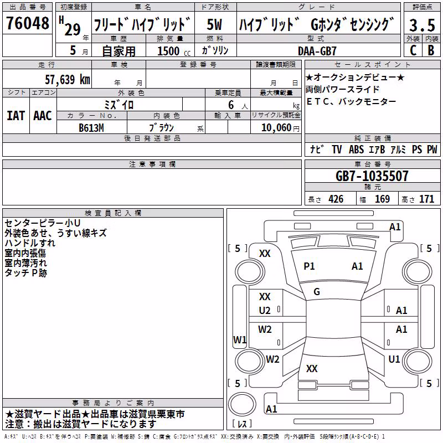The width and height of the screenshot is (443, 443).
Task: Click inspector note タッチP跡
Action: pyautogui.click(x=25, y=272)
